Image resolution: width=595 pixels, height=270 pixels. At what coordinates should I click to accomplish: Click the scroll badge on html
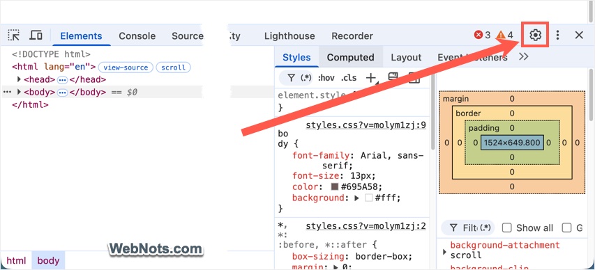(x=174, y=67)
